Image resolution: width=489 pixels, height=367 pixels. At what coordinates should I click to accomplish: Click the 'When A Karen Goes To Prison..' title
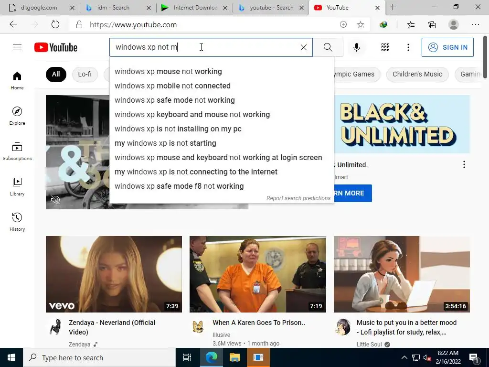(x=259, y=323)
